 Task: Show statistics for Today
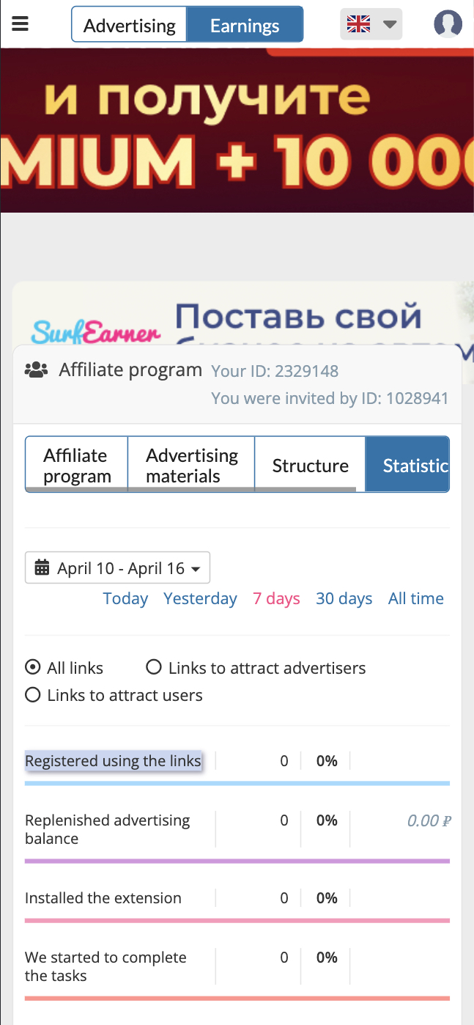tap(125, 598)
